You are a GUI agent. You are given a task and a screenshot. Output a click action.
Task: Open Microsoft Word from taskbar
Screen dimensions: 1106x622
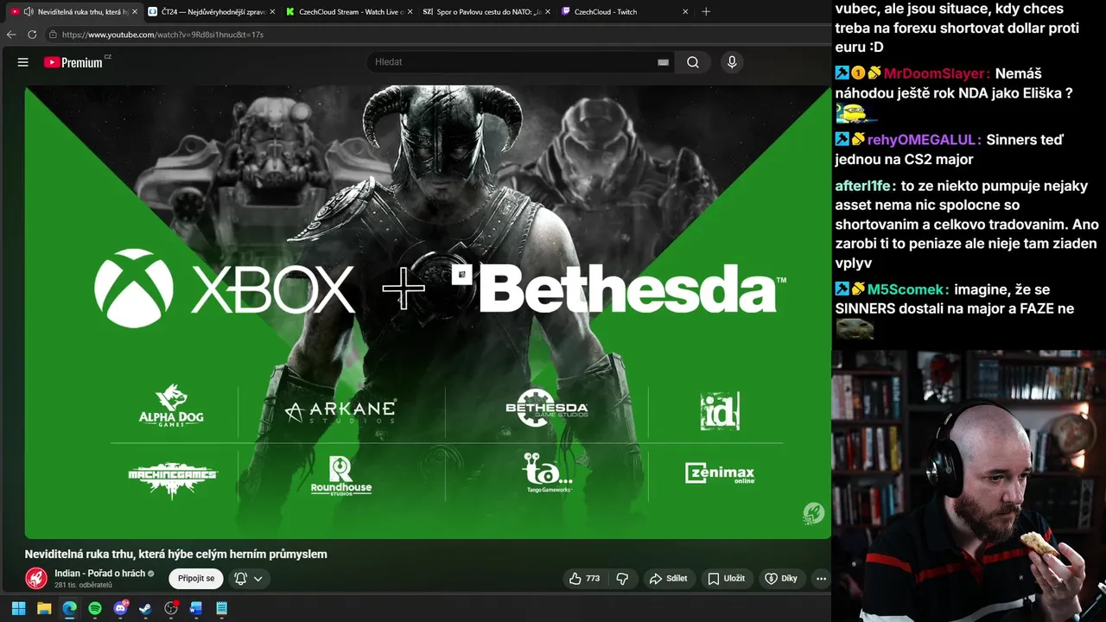click(x=196, y=608)
